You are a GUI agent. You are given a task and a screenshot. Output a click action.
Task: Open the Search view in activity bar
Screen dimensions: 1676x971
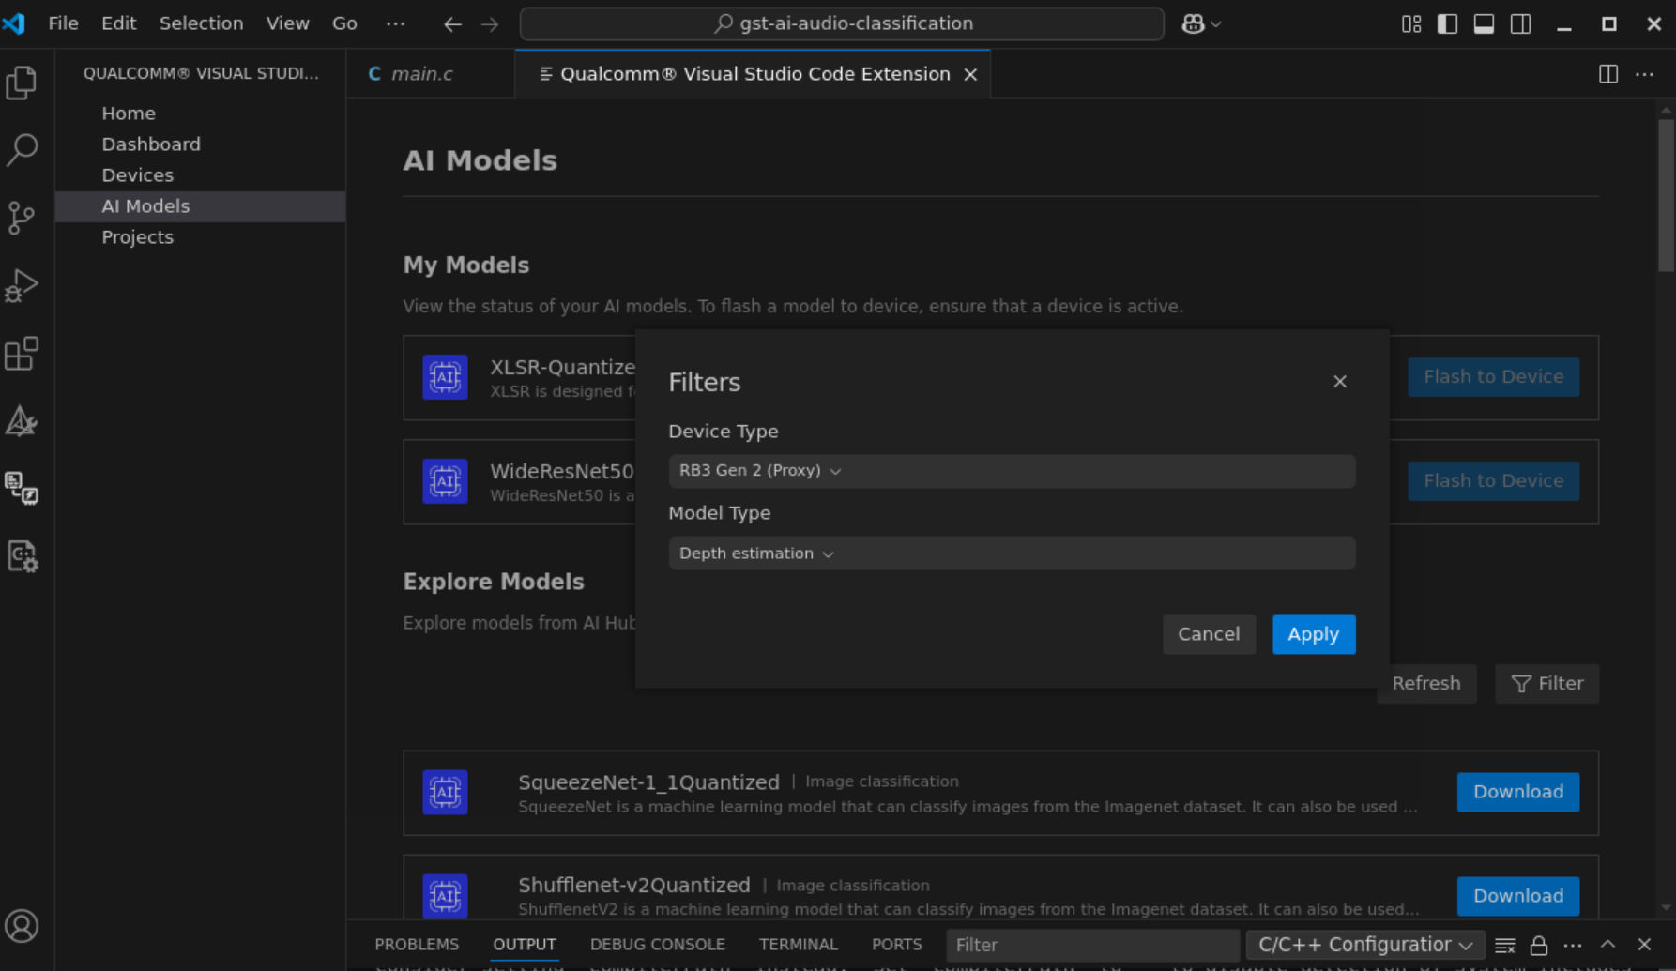tap(22, 150)
